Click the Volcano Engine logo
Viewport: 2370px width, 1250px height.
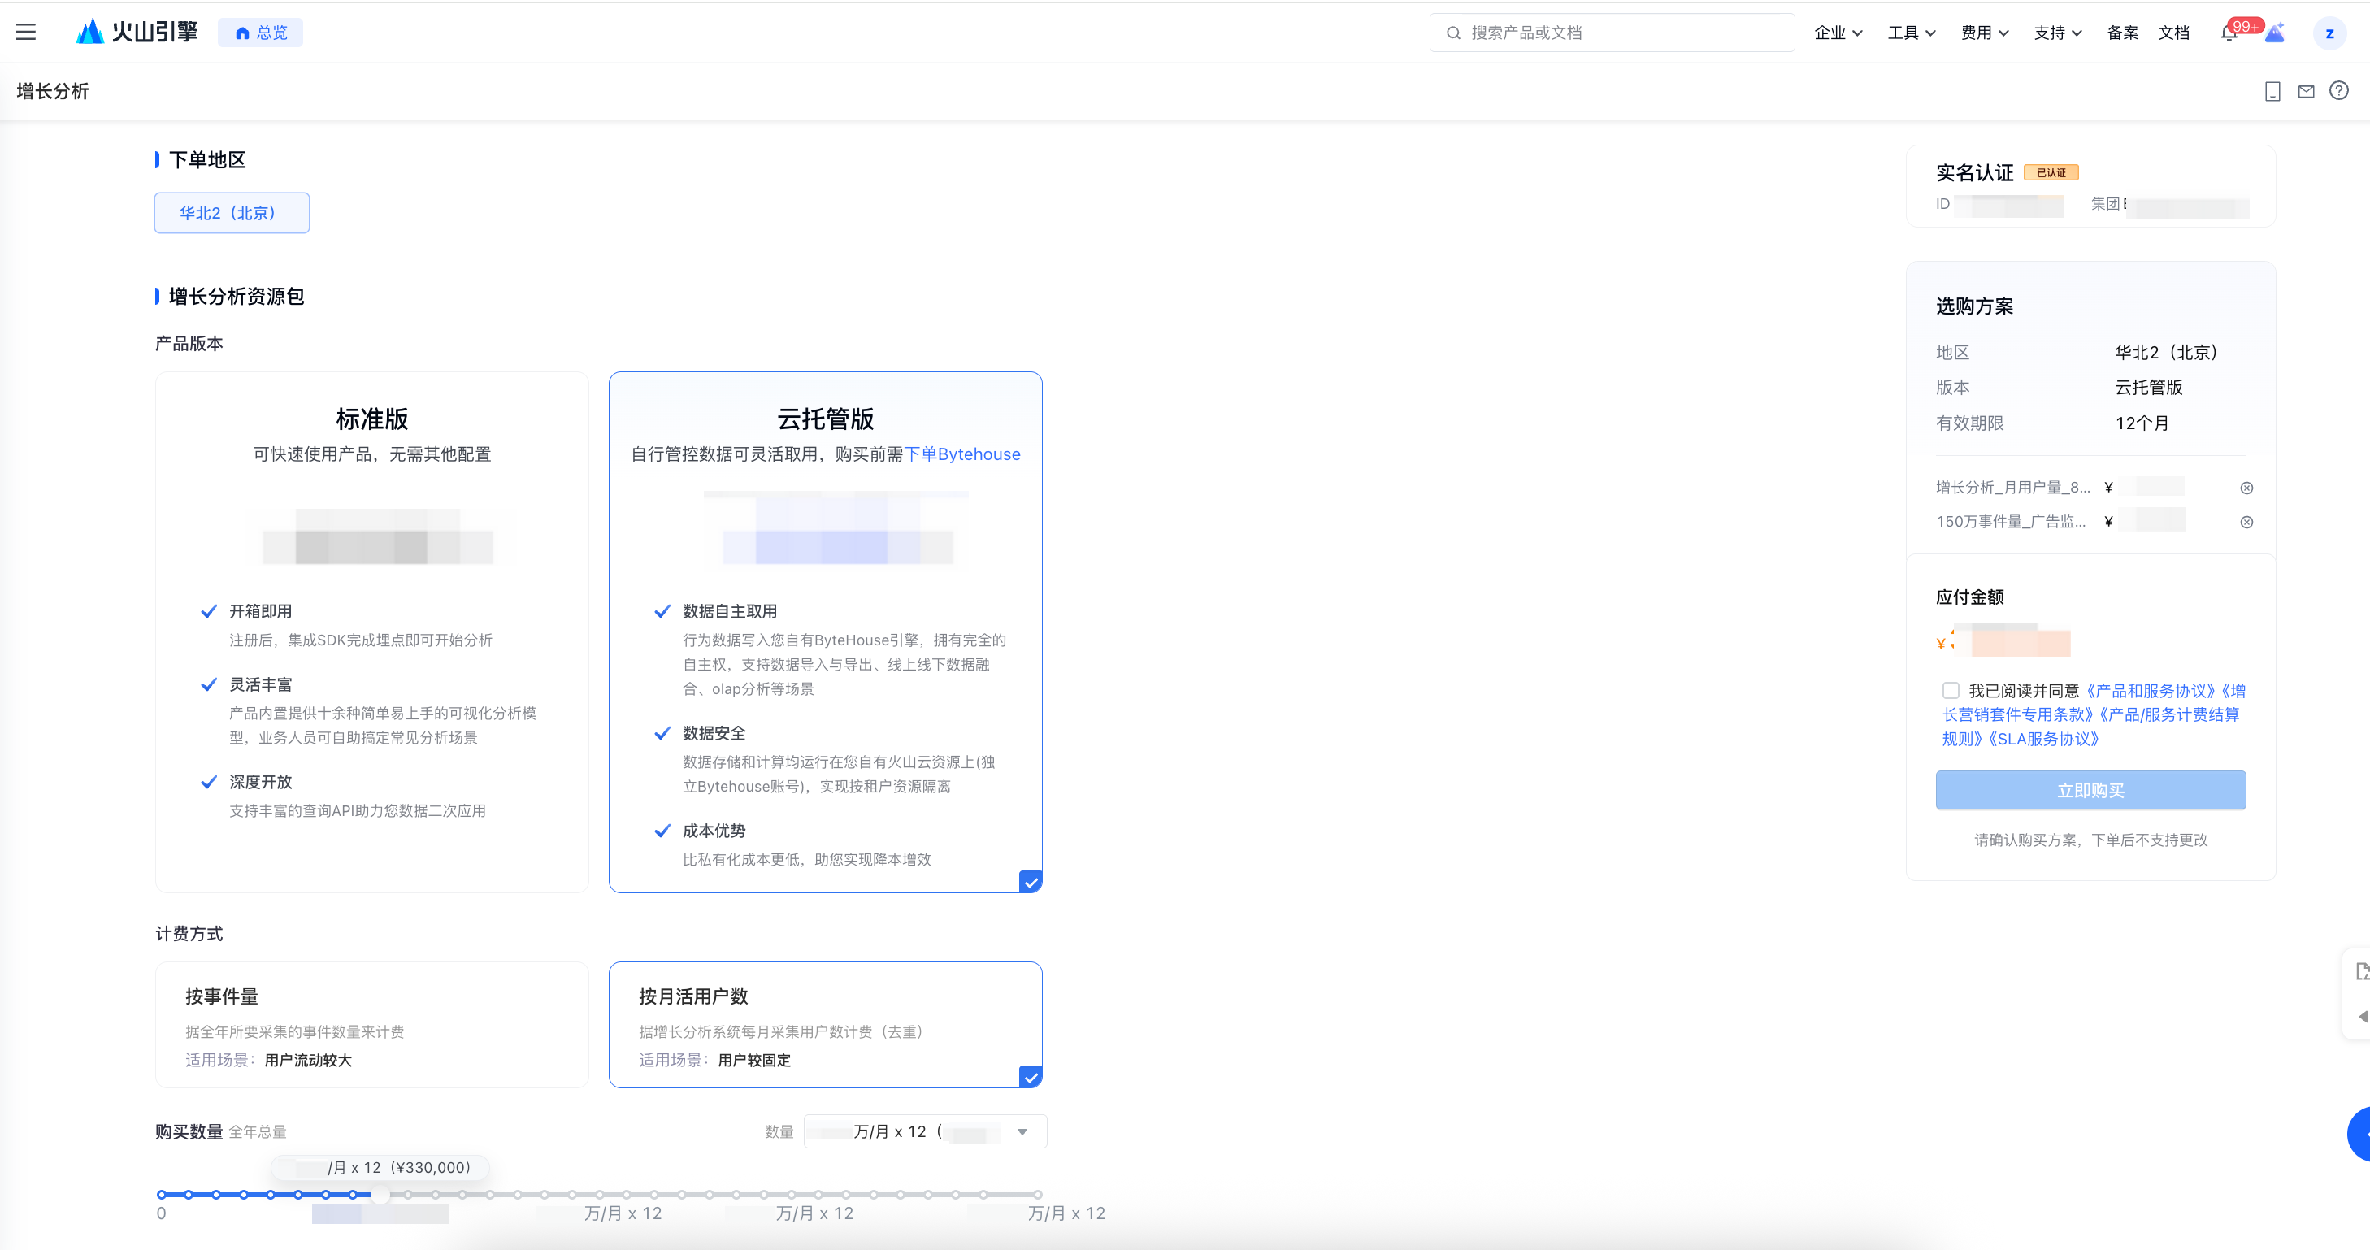pyautogui.click(x=137, y=33)
